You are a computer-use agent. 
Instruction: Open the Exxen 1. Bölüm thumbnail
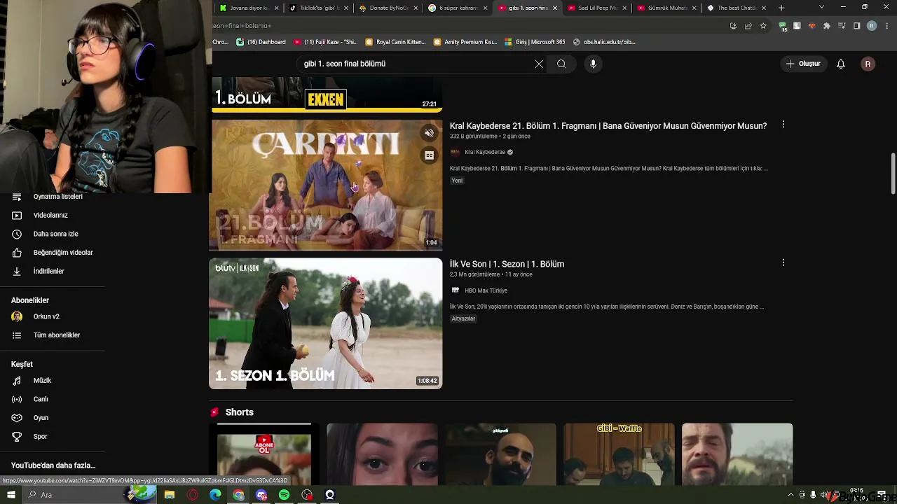326,94
